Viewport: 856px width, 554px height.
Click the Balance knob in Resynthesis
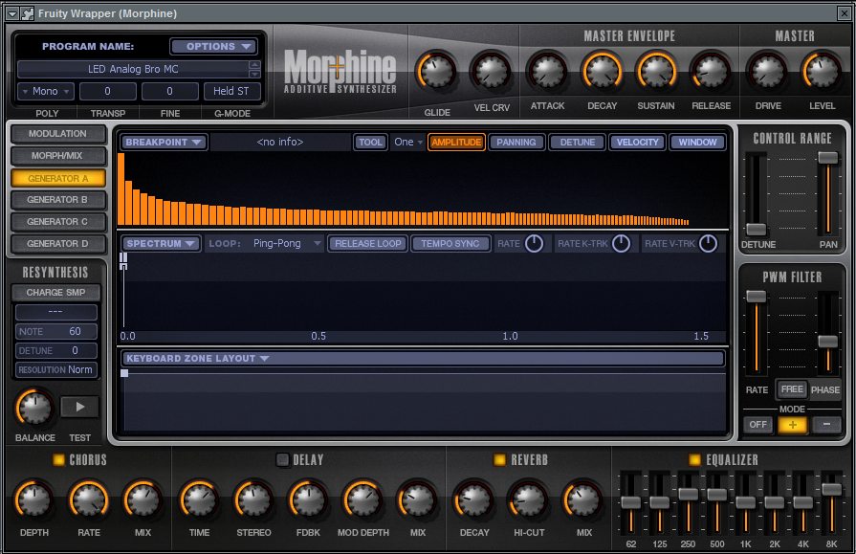pos(34,408)
